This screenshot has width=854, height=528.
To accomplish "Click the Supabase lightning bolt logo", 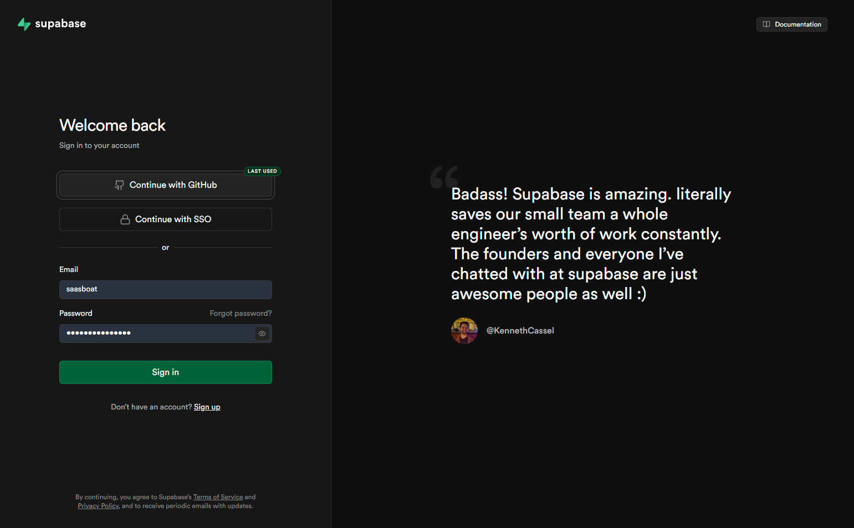I will point(24,24).
